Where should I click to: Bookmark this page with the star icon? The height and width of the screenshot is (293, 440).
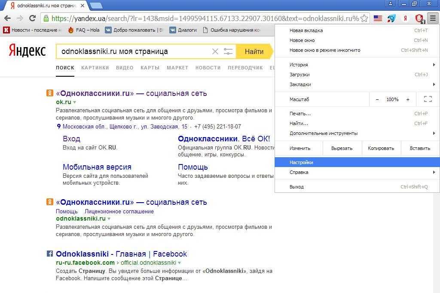pos(364,18)
